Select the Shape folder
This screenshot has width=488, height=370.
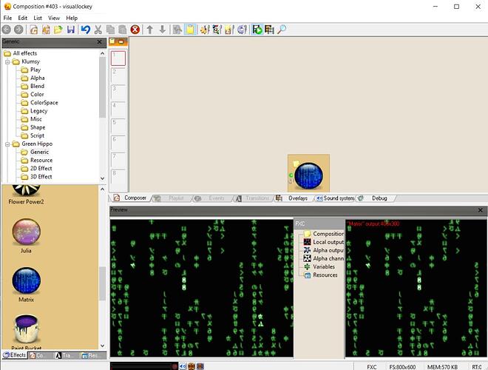pos(38,127)
